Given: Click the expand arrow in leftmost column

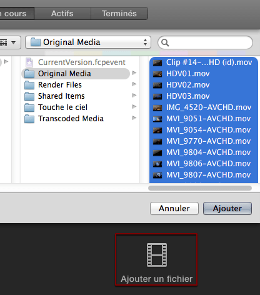Looking at the screenshot, I should [6, 62].
